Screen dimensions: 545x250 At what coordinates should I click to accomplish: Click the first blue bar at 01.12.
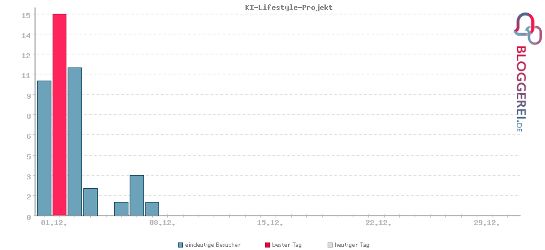(44, 148)
